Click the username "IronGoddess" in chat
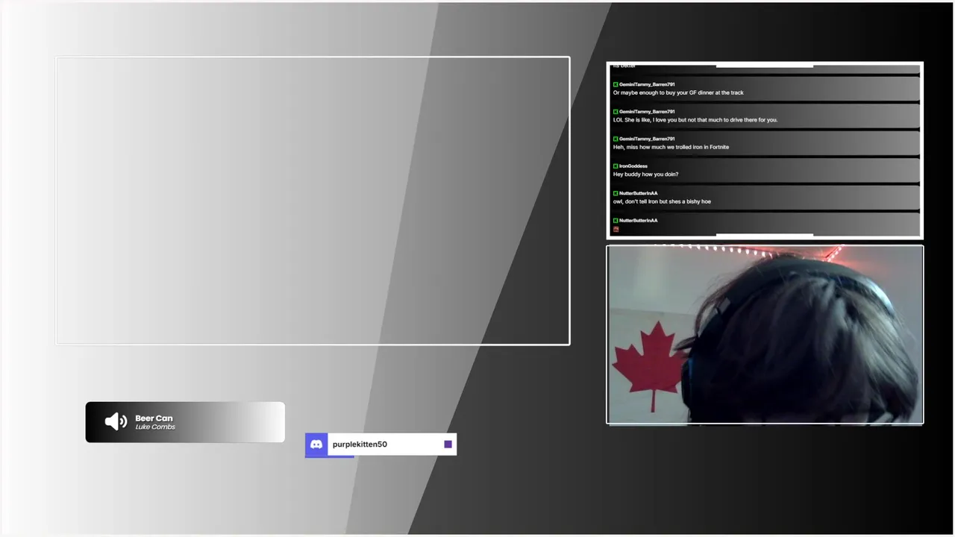 tap(633, 166)
